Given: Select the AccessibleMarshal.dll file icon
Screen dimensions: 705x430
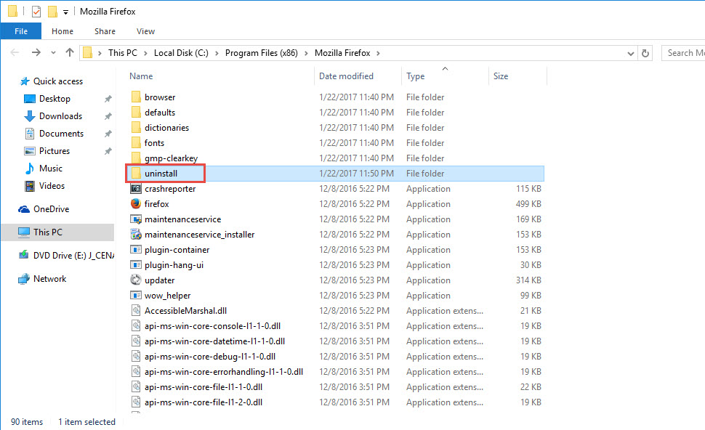Looking at the screenshot, I should pos(136,310).
